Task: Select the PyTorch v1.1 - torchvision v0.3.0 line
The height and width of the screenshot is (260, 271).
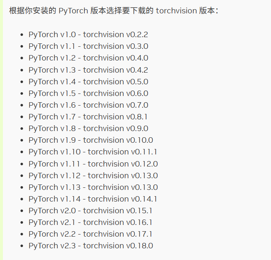Action: 88,46
